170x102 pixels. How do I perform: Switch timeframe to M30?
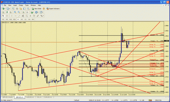pos(14,19)
